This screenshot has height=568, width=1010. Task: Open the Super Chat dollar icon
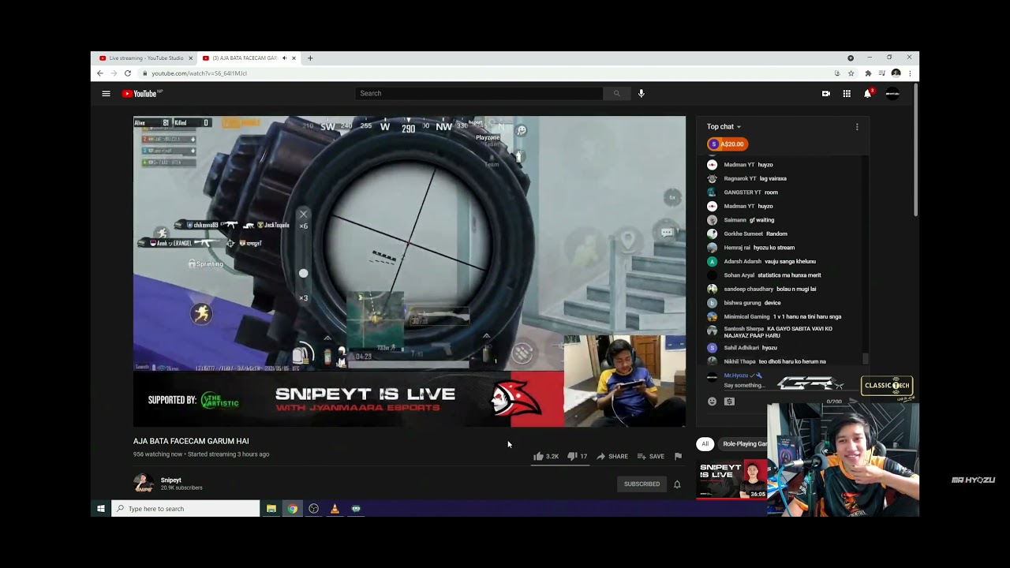click(x=729, y=402)
